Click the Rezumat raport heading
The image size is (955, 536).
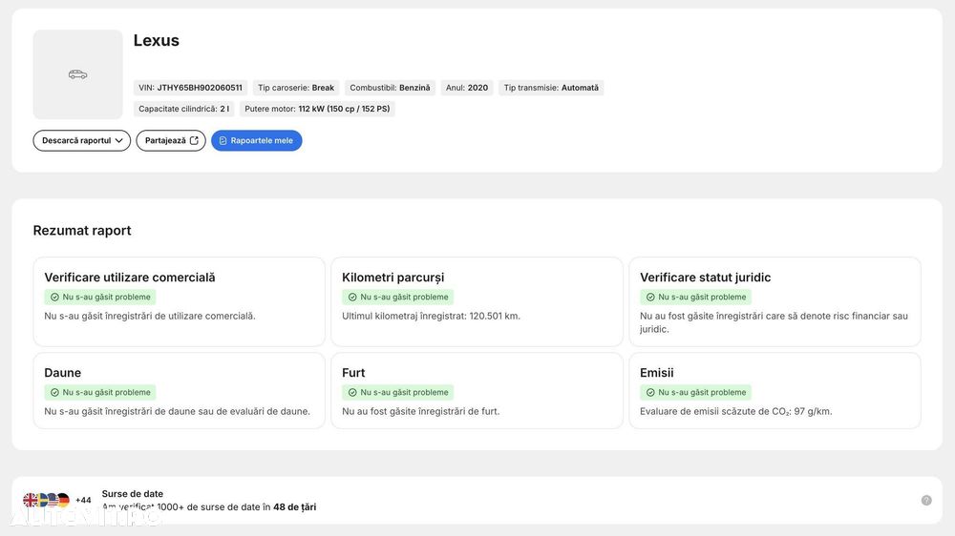coord(82,231)
